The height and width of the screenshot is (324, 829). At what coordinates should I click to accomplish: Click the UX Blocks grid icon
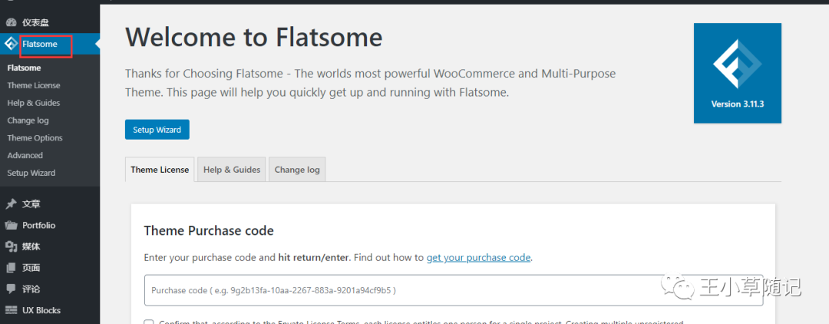(x=11, y=310)
